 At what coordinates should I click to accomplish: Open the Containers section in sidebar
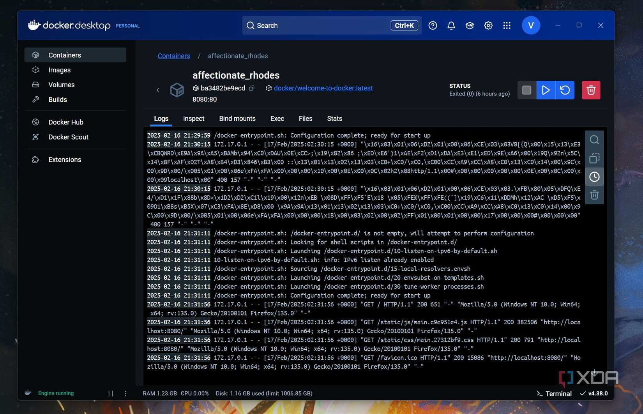point(75,55)
